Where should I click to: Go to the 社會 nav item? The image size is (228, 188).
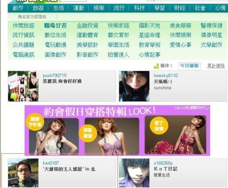click(x=200, y=8)
